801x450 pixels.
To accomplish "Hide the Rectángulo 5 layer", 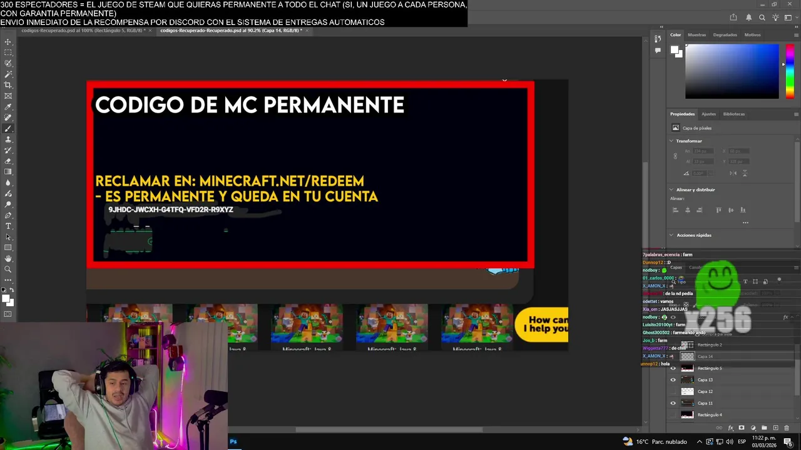I will 673,368.
